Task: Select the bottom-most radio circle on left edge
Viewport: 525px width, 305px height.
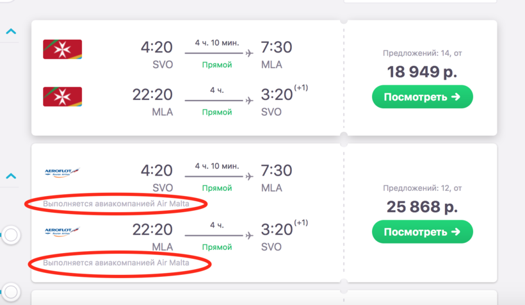Action: [11, 291]
